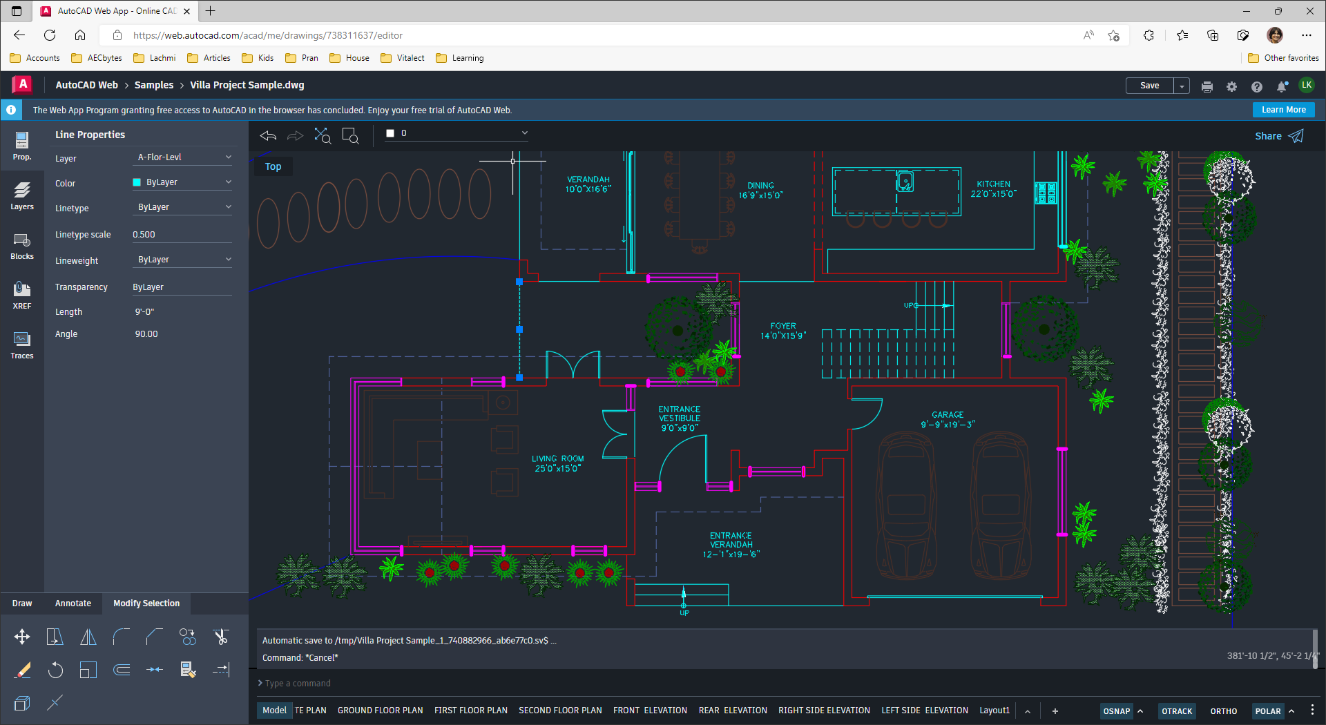Activate the Rotate tool

[55, 670]
